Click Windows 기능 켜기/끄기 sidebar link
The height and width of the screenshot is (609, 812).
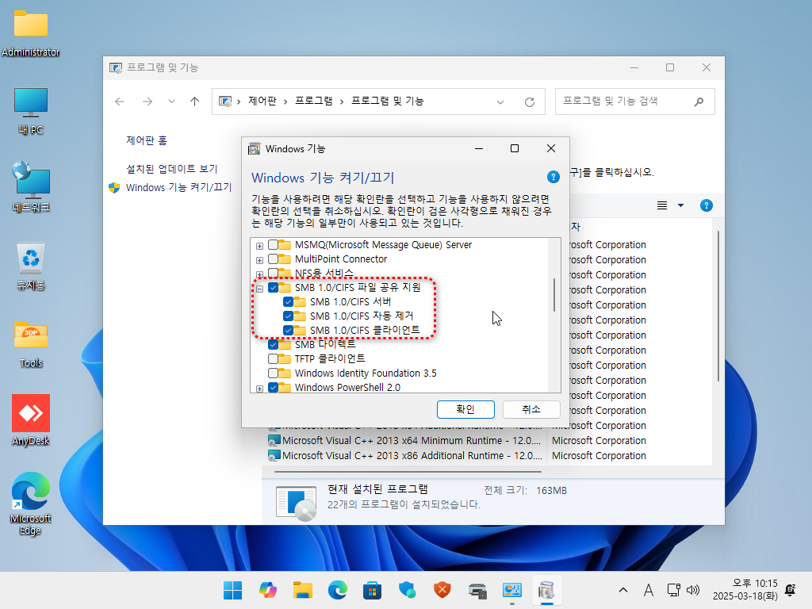(178, 187)
